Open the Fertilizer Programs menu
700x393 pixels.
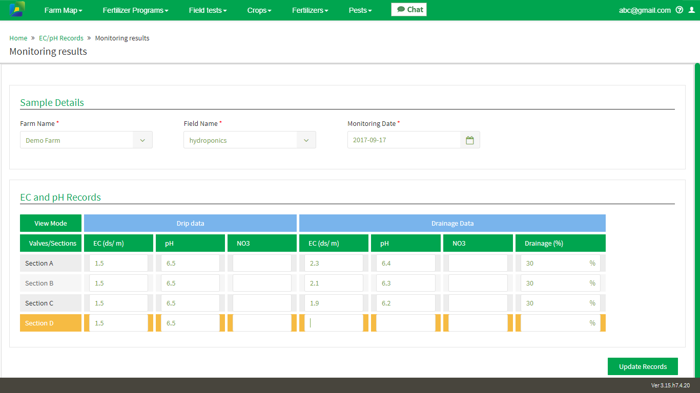(135, 10)
